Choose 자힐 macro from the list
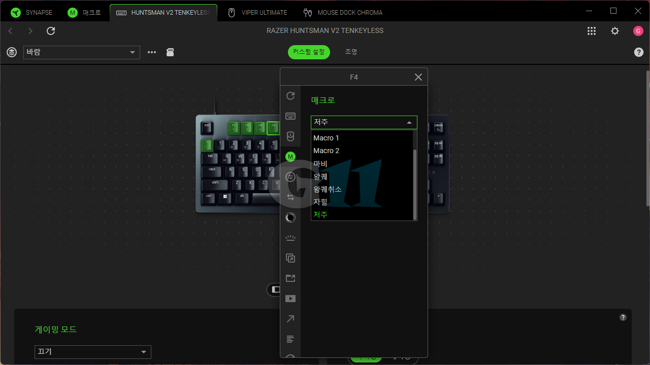Screen dimensions: 650x365 click(x=363, y=202)
